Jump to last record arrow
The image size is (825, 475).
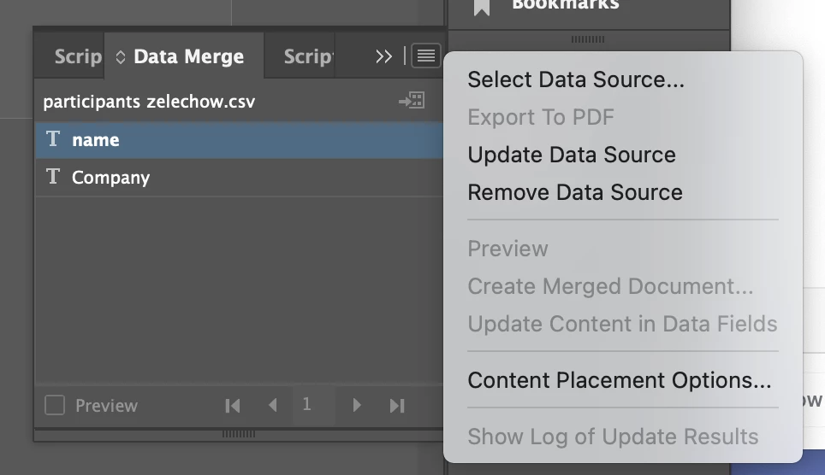tap(397, 406)
